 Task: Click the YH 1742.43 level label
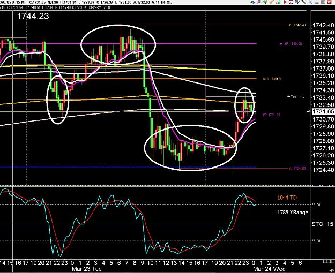pyautogui.click(x=297, y=25)
